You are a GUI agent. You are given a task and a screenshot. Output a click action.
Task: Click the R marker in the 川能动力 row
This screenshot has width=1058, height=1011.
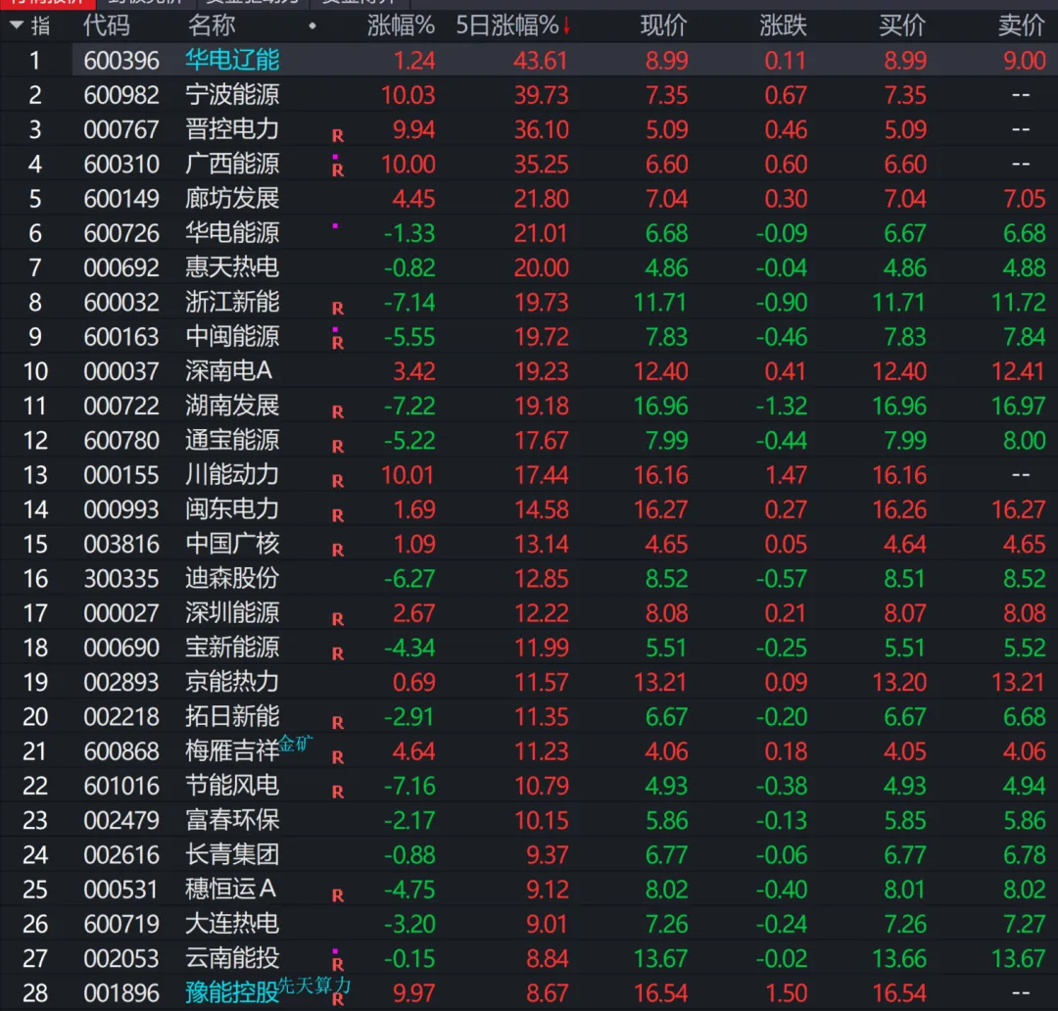[338, 481]
